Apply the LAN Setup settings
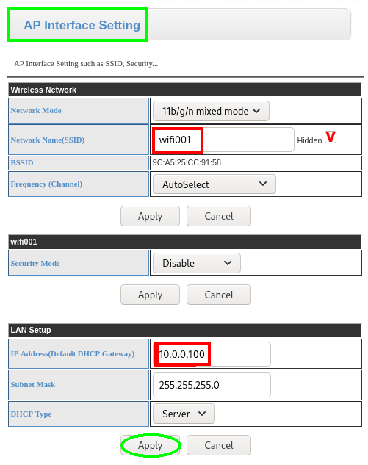Image resolution: width=368 pixels, height=465 pixels. [x=150, y=445]
